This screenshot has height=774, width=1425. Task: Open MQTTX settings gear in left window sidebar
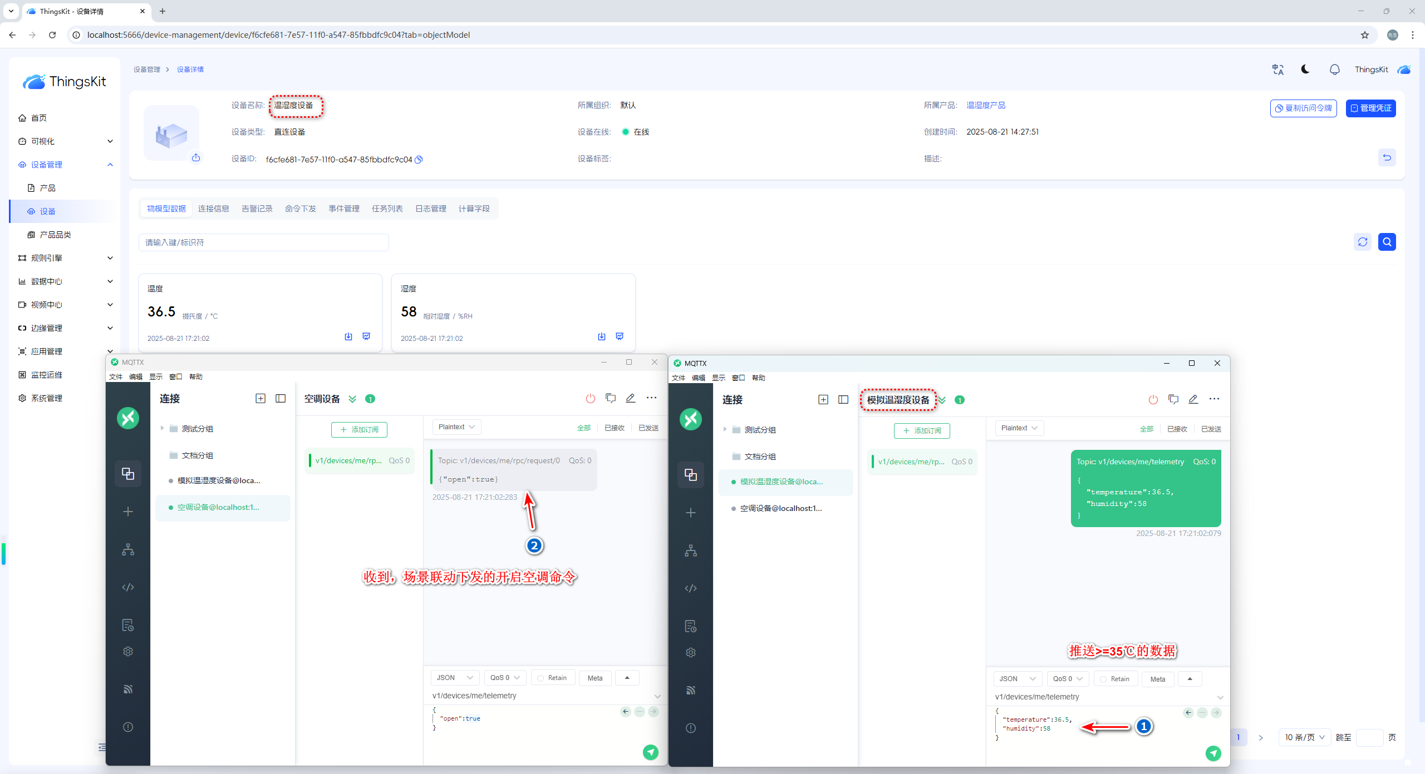(128, 651)
